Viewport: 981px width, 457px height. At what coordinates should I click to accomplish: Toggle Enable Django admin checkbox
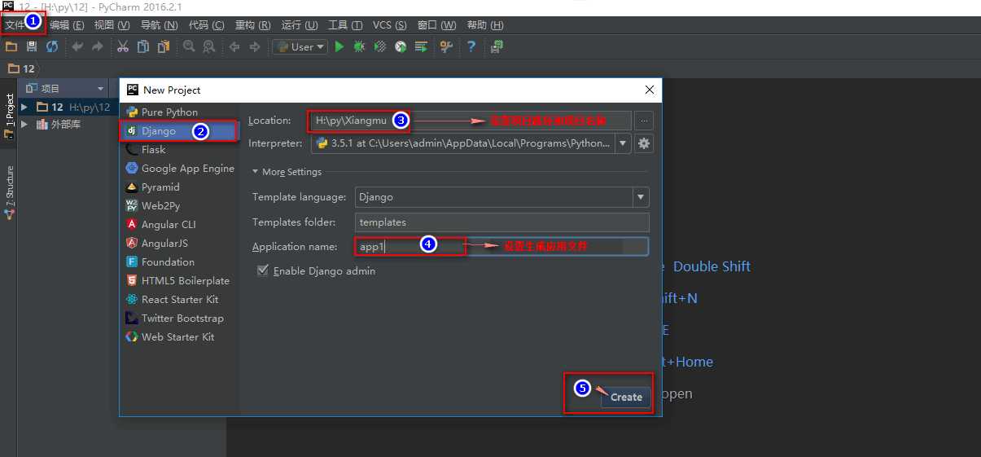coord(263,270)
